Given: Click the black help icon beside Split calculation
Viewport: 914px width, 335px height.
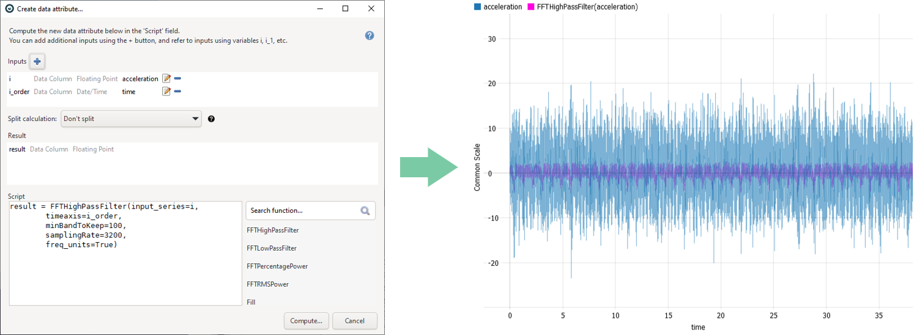Looking at the screenshot, I should pyautogui.click(x=212, y=119).
